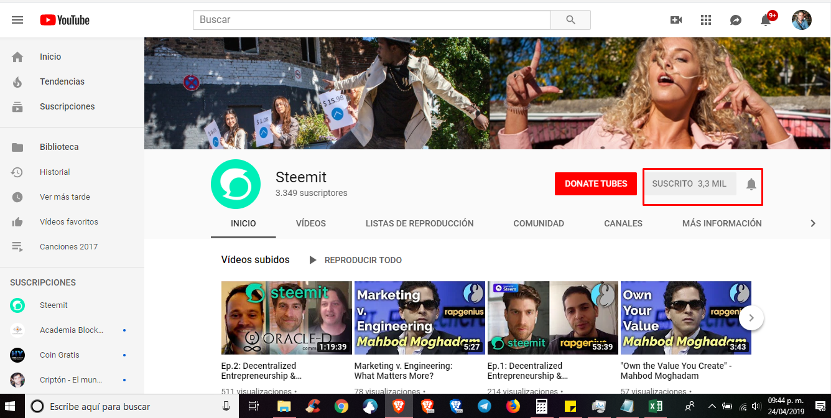The height and width of the screenshot is (418, 831).
Task: Toggle channel notification bell next to Suscrito
Action: 751,184
